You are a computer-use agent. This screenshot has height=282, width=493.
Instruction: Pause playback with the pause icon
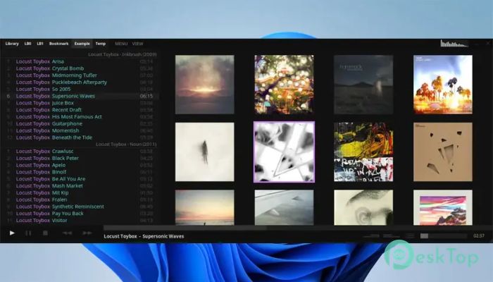pos(28,233)
